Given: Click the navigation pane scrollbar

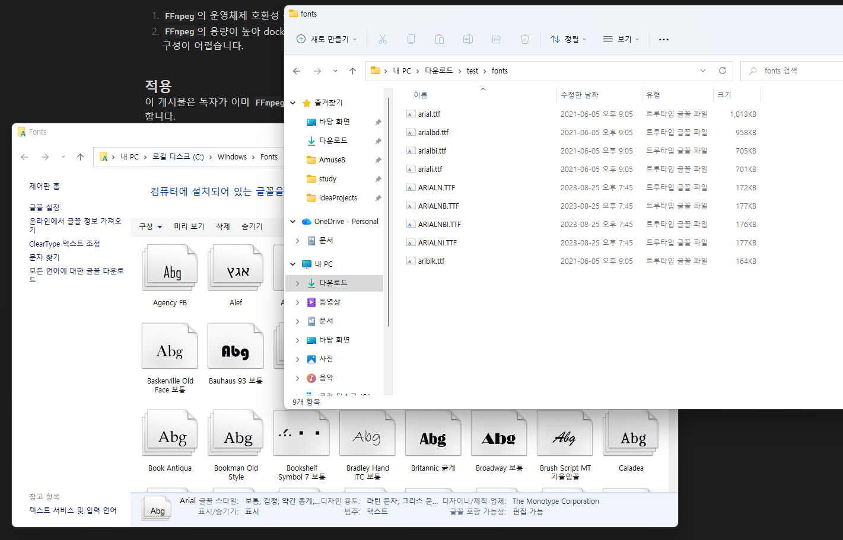Looking at the screenshot, I should [389, 213].
